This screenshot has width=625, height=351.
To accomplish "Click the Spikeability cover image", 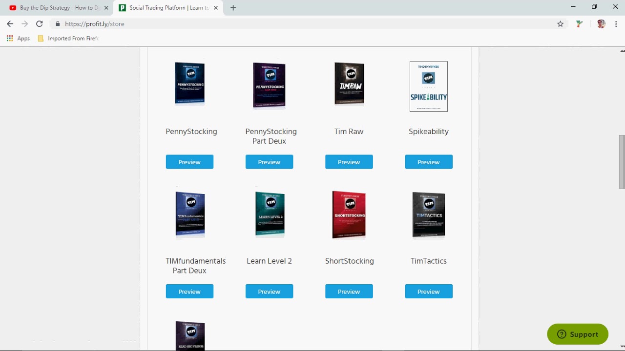I will point(429,86).
